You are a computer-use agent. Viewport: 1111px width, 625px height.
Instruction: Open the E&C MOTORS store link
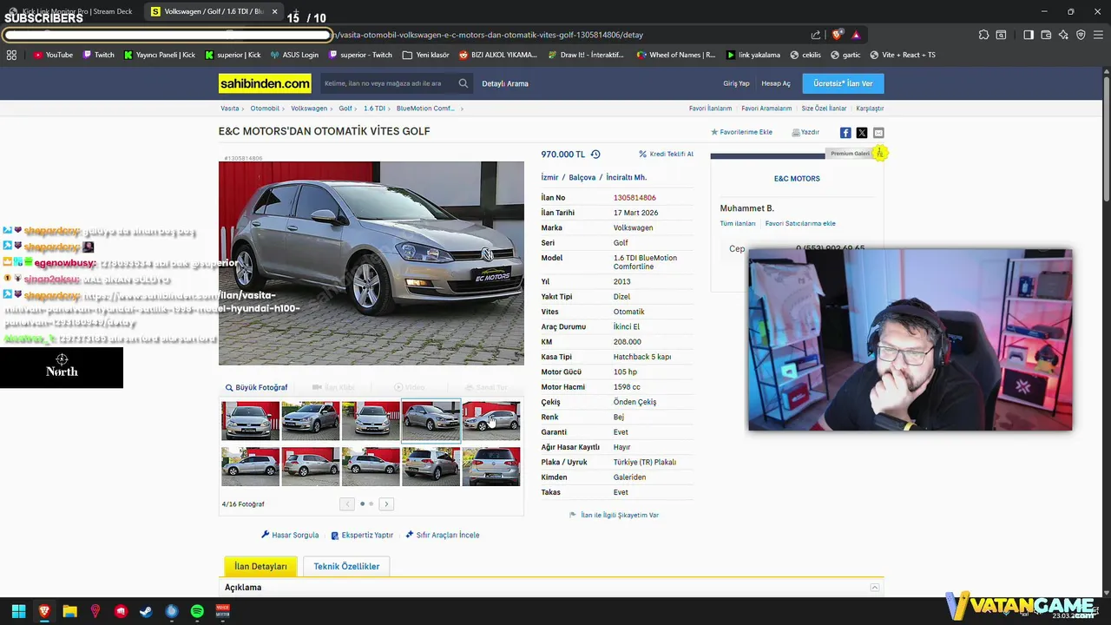pos(797,178)
